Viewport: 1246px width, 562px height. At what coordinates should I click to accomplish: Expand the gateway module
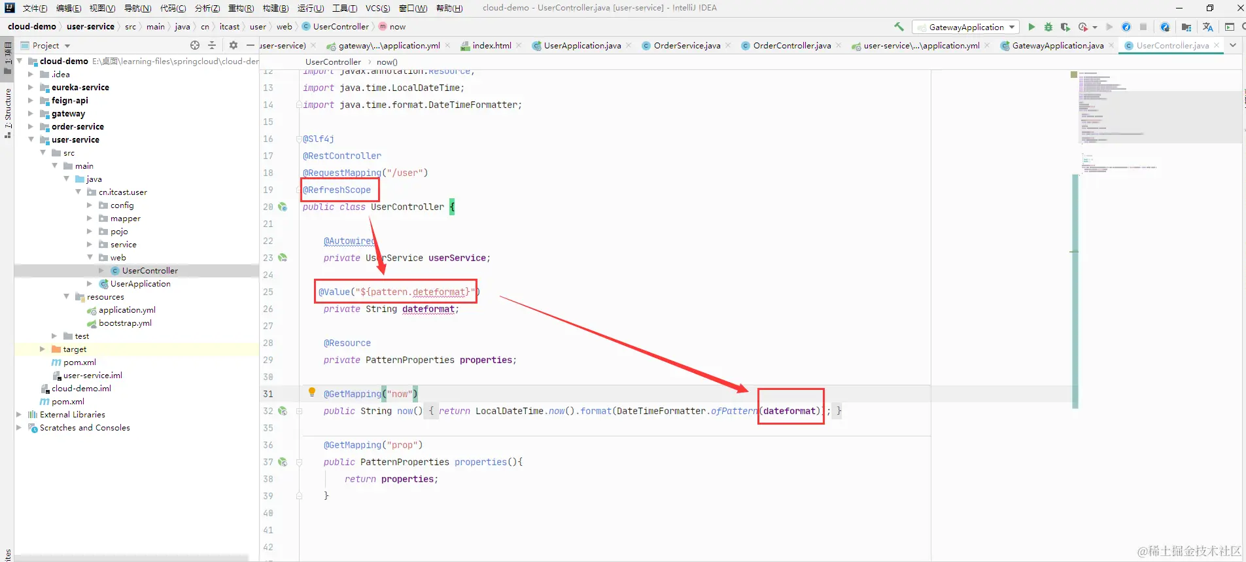(x=30, y=113)
